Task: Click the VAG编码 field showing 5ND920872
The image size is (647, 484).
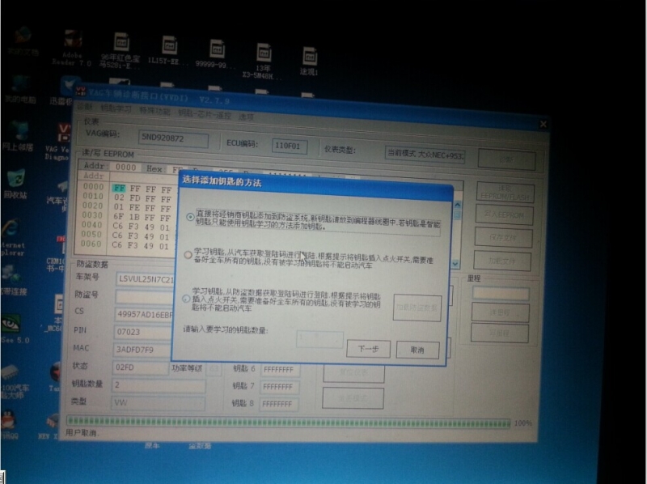Action: (x=173, y=138)
